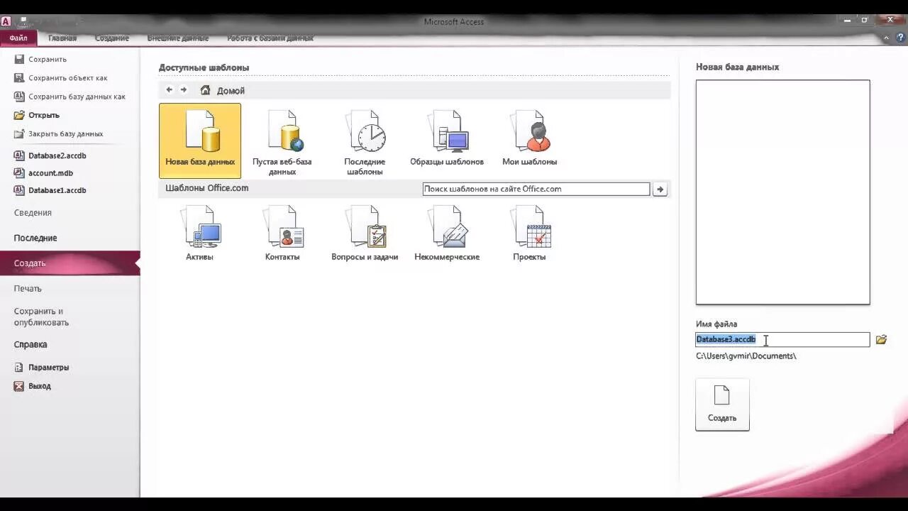Open the Внешние данные ribbon tab
The image size is (908, 511).
coord(178,38)
